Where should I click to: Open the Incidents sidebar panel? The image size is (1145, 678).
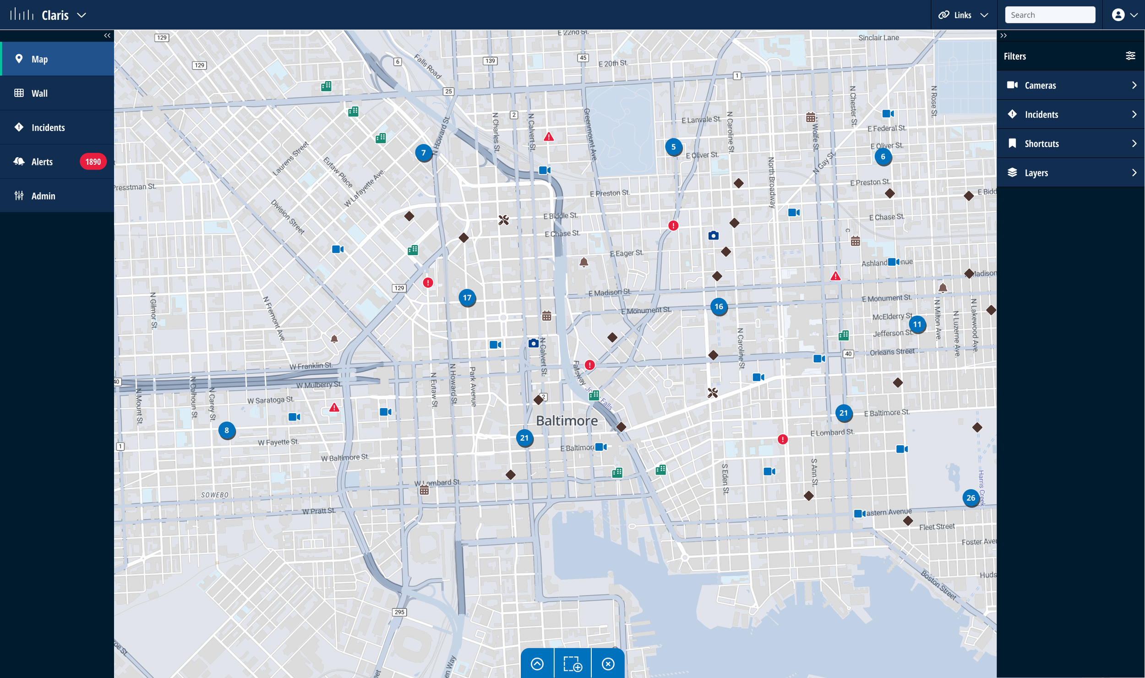point(57,127)
